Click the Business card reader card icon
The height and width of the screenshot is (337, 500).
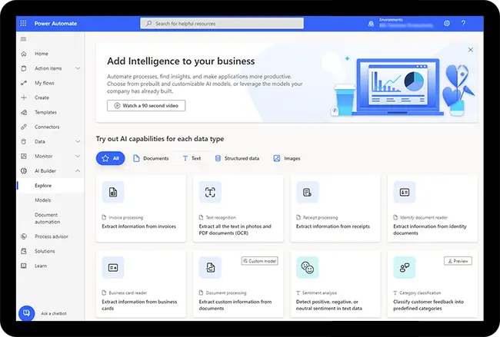pos(113,268)
